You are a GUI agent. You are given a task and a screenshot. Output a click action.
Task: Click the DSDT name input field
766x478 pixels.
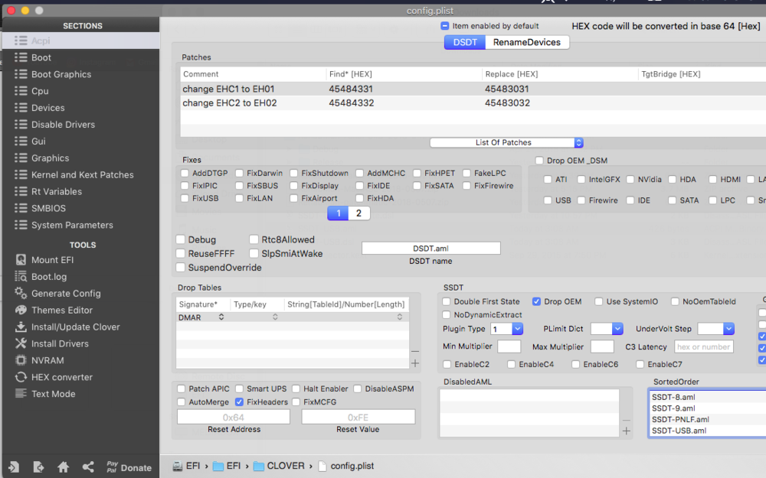pyautogui.click(x=430, y=249)
